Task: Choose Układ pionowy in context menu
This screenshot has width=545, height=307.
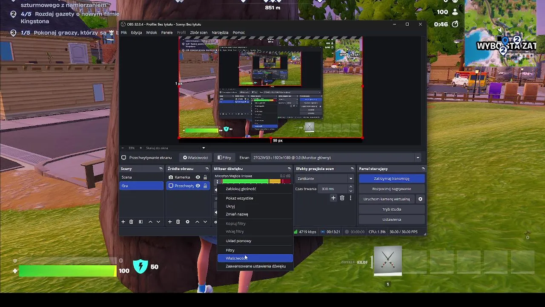Action: [255, 241]
